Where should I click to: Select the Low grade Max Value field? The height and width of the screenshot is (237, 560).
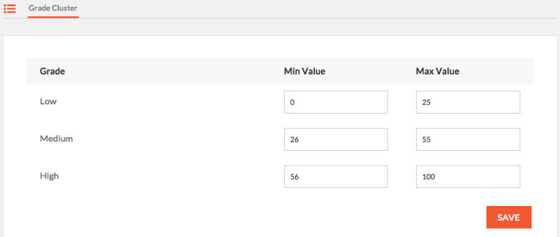(468, 102)
